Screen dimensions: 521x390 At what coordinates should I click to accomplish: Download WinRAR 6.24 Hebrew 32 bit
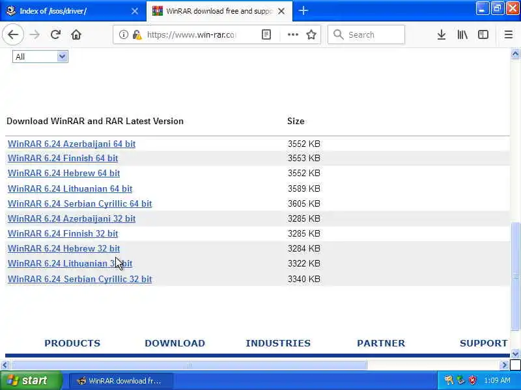click(x=63, y=248)
